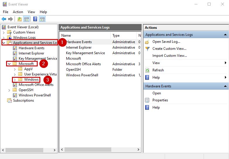Viewport: 229px width, 159px height.
Task: Click Microsoft Office Alerts log icon in tree
Action: click(15, 85)
